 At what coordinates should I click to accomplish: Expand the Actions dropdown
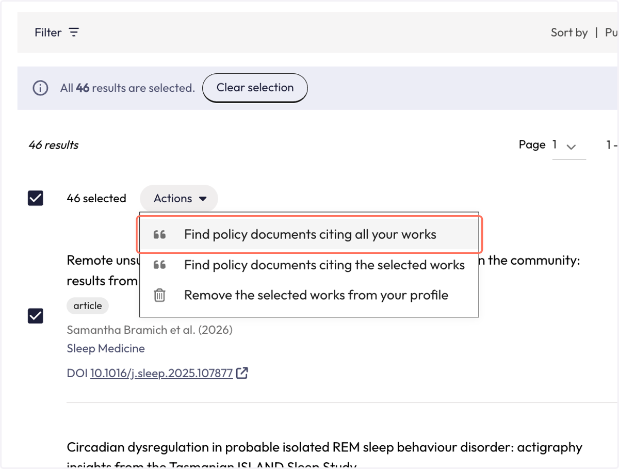click(x=179, y=199)
